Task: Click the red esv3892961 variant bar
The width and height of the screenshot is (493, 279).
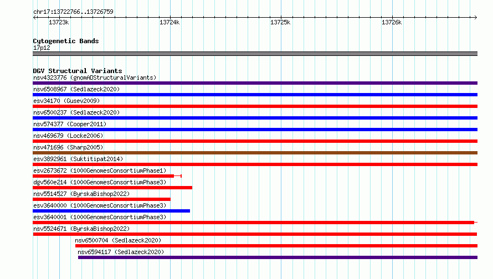Action: coord(255,164)
